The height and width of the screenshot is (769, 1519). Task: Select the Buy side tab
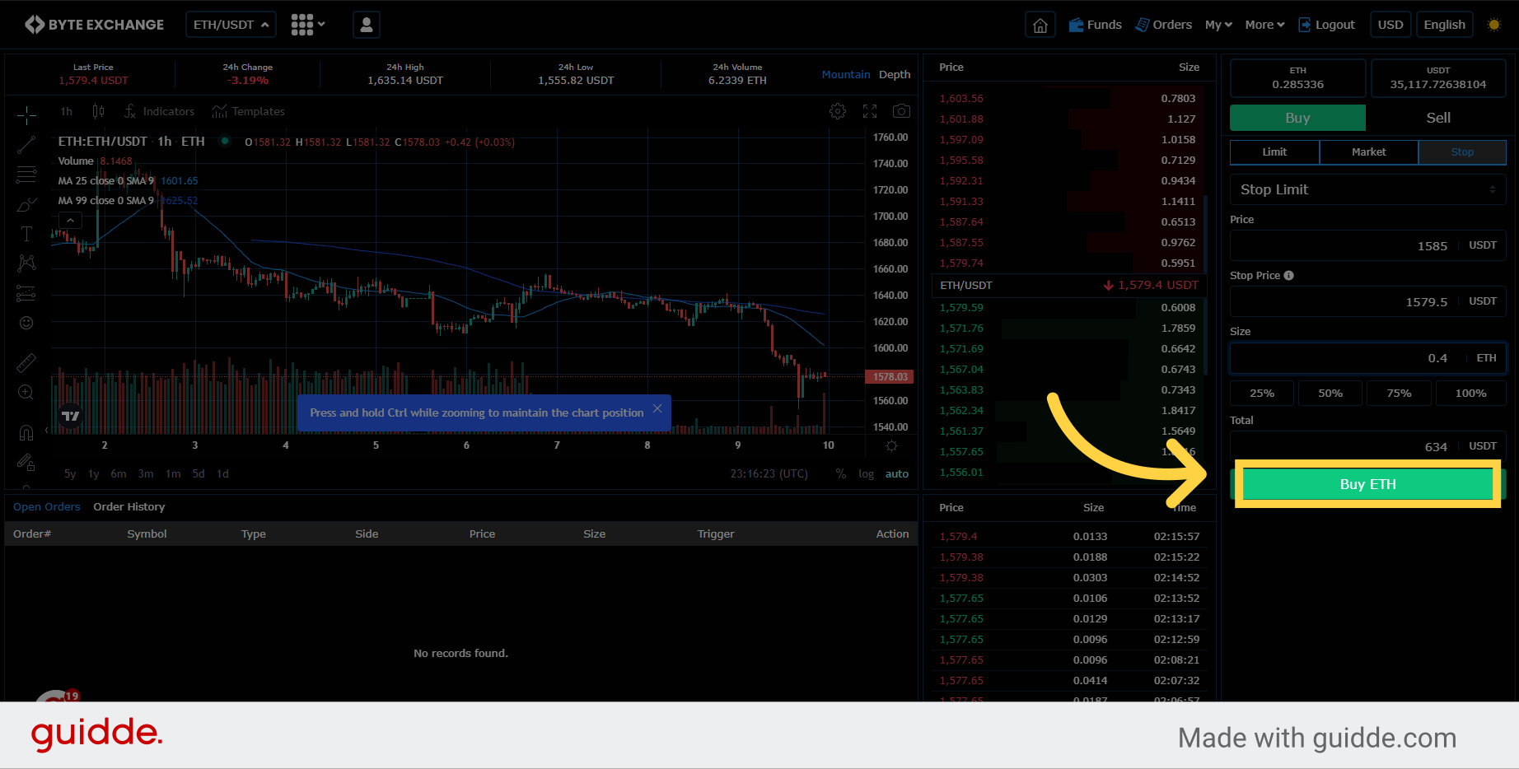(x=1297, y=118)
